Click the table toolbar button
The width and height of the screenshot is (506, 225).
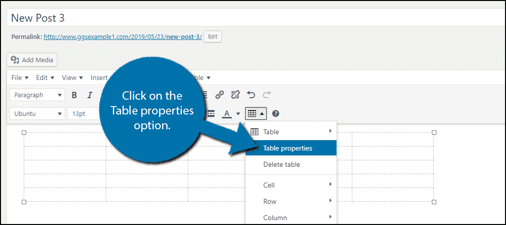pos(256,113)
